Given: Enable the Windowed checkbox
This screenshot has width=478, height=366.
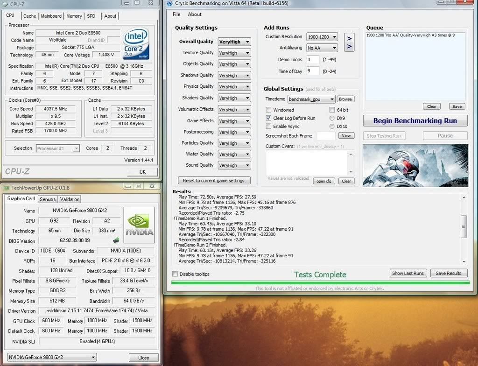Looking at the screenshot, I should 268,110.
